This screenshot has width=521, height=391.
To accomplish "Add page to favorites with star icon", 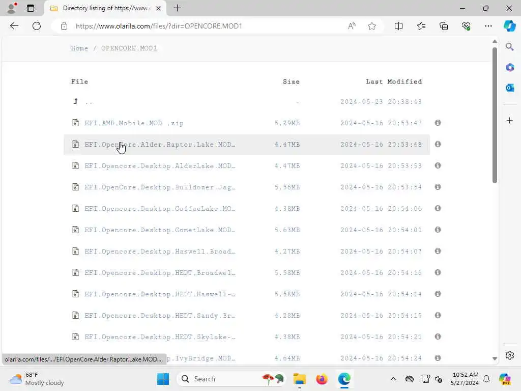I will coord(372,26).
